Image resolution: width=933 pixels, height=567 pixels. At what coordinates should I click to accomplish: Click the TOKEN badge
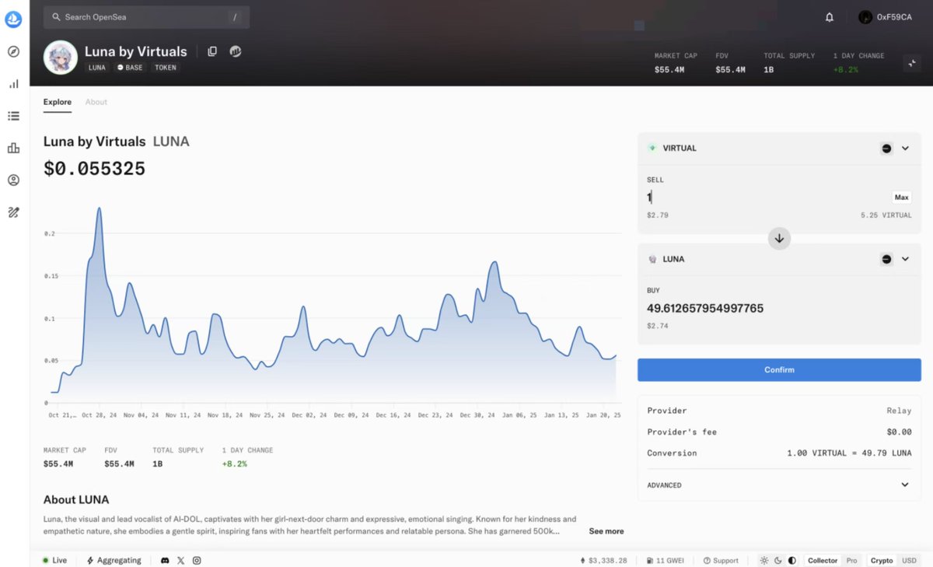[166, 68]
